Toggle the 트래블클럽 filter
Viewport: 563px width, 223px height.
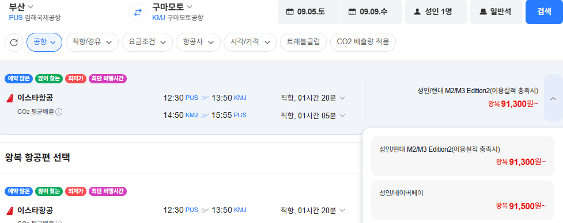pyautogui.click(x=304, y=42)
